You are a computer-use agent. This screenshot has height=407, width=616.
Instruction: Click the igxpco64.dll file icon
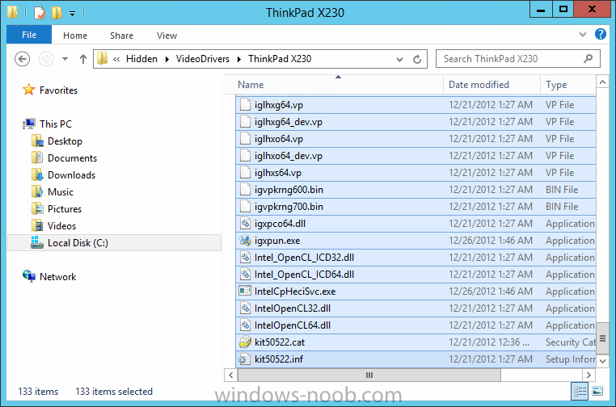(245, 224)
